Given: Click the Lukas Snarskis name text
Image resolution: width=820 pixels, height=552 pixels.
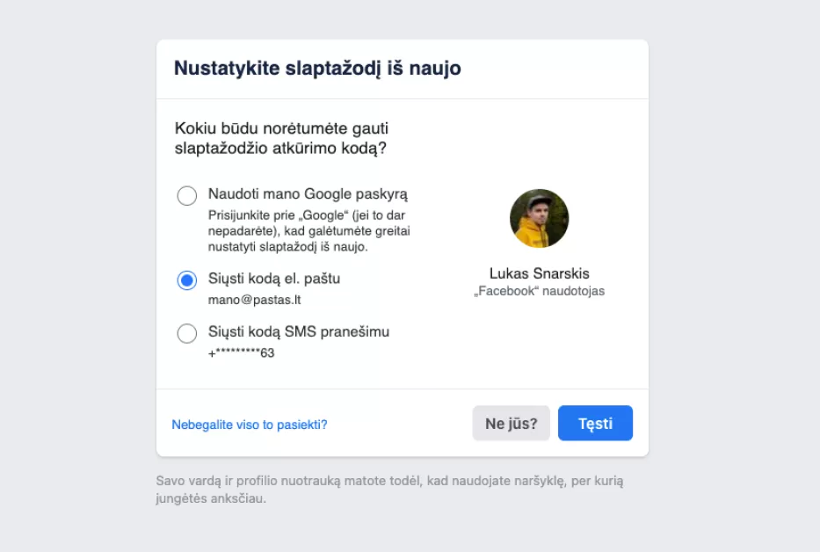Looking at the screenshot, I should (x=539, y=273).
